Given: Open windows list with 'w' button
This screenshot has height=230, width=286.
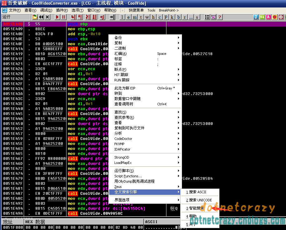Looking at the screenshot, I should pos(147,17).
